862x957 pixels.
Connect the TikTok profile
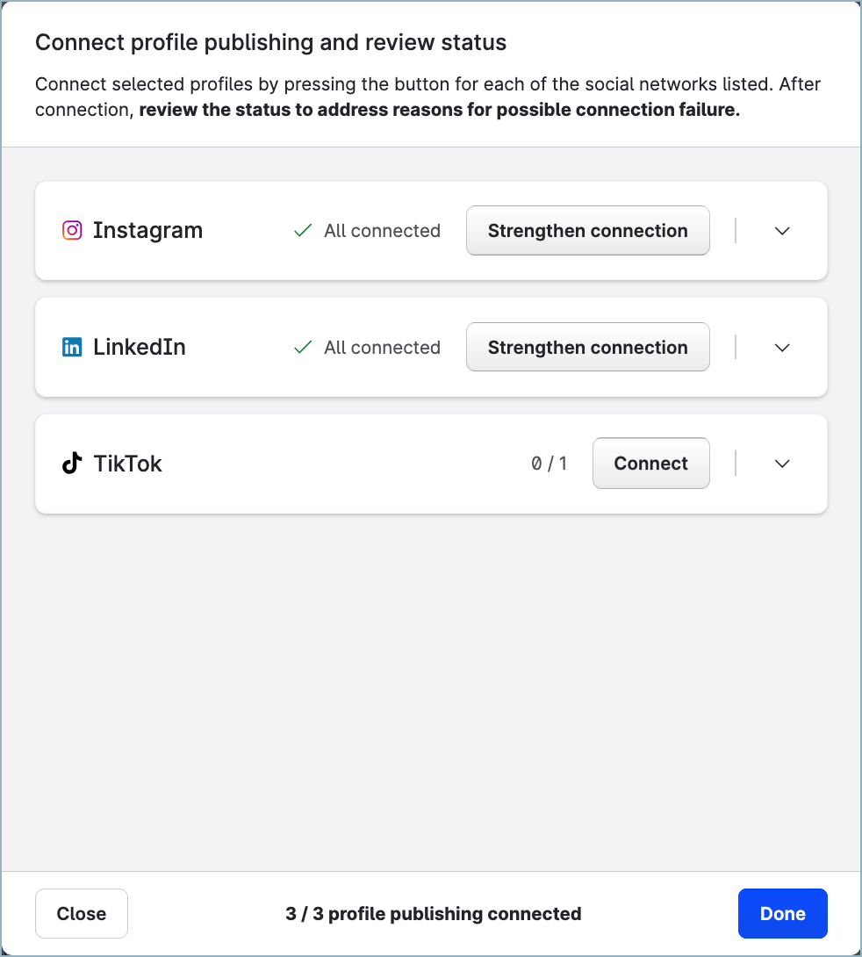[x=650, y=463]
